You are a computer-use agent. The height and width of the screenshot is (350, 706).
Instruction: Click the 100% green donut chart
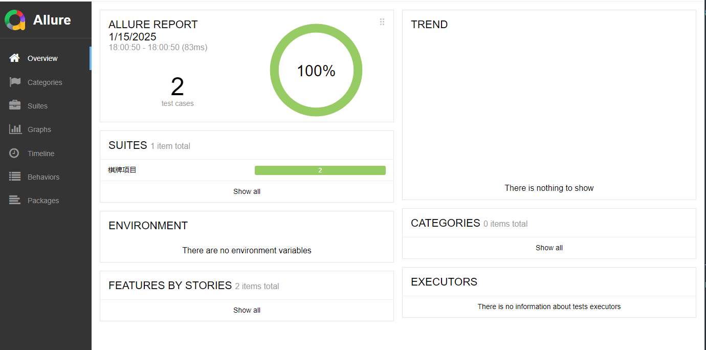316,70
